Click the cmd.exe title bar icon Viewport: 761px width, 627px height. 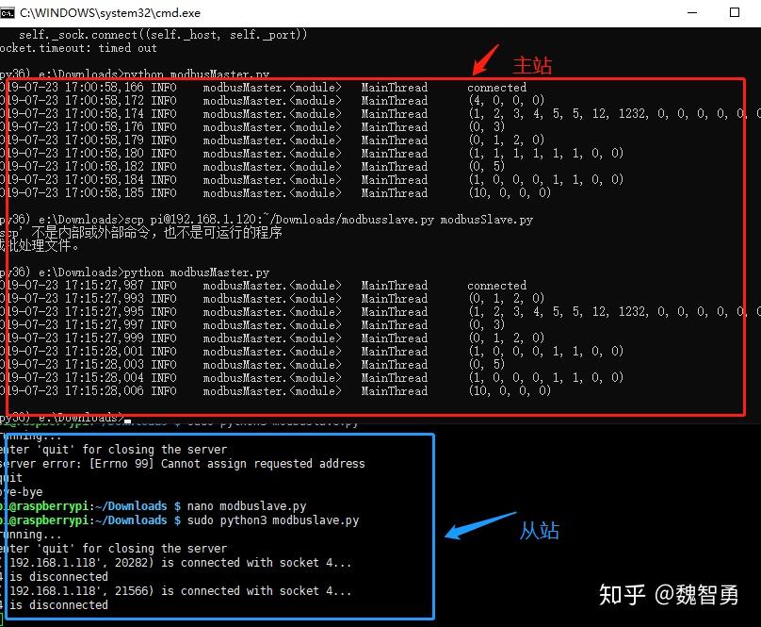(x=9, y=12)
